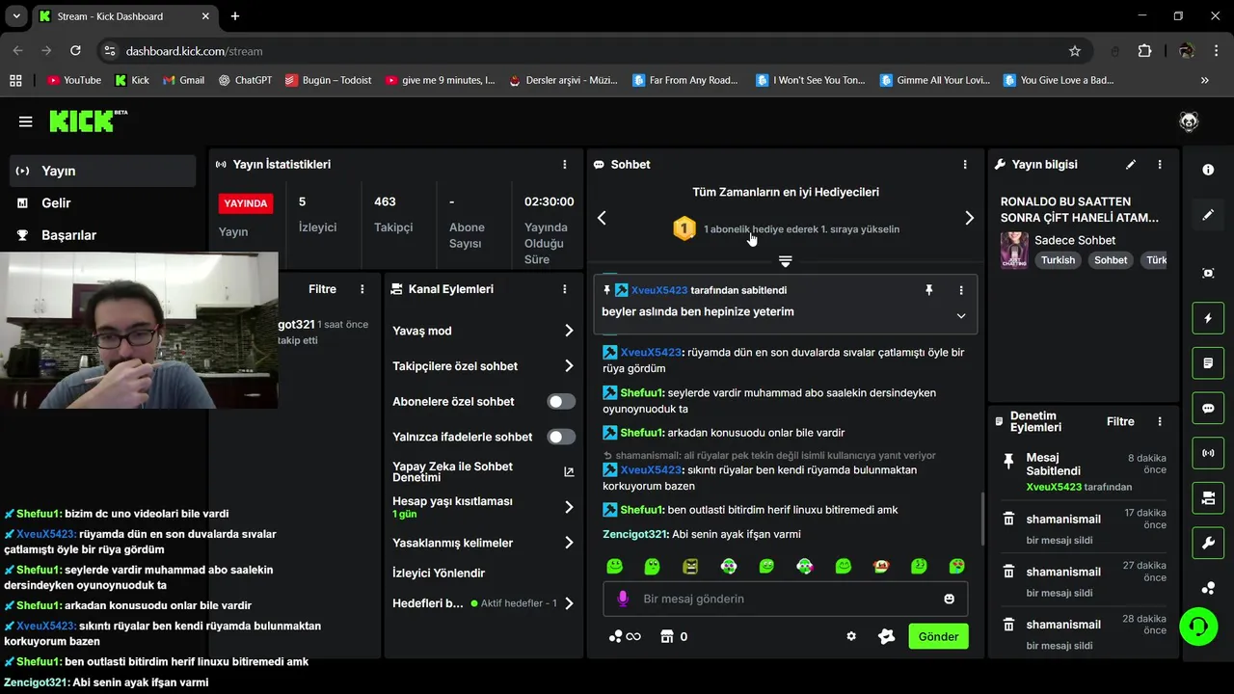Screen dimensions: 1234x694
Task: Toggle the Abonelere özel sohbet switch
Action: point(561,402)
